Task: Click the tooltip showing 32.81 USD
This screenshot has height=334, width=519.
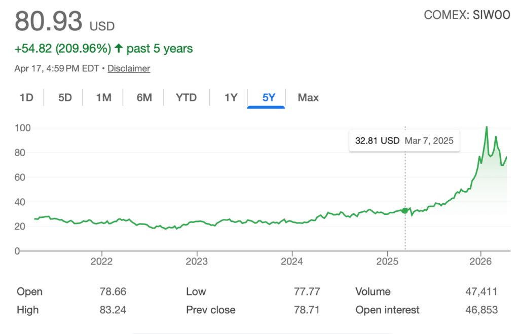Action: tap(404, 140)
